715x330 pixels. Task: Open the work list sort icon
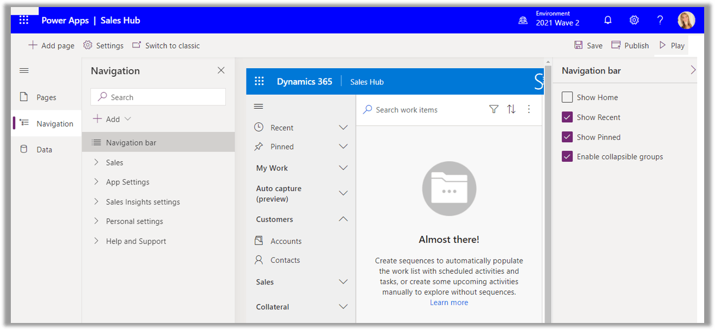pyautogui.click(x=511, y=109)
